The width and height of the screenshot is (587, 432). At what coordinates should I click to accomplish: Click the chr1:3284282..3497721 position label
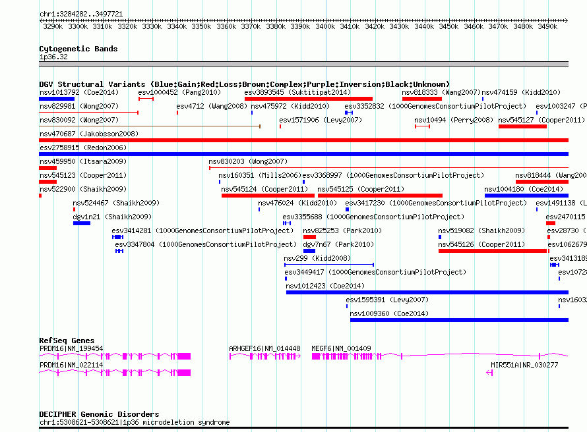81,14
